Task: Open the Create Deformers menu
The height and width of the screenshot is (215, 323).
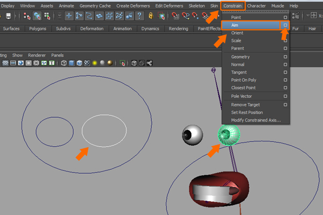Action: (x=133, y=6)
